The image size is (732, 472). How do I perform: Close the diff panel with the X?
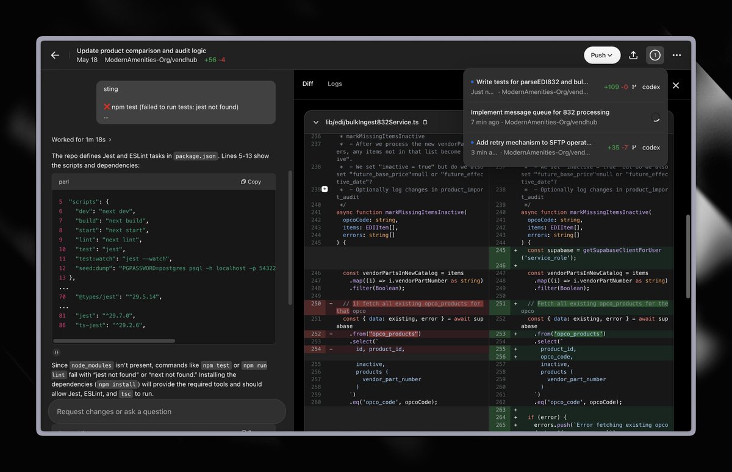click(x=675, y=85)
